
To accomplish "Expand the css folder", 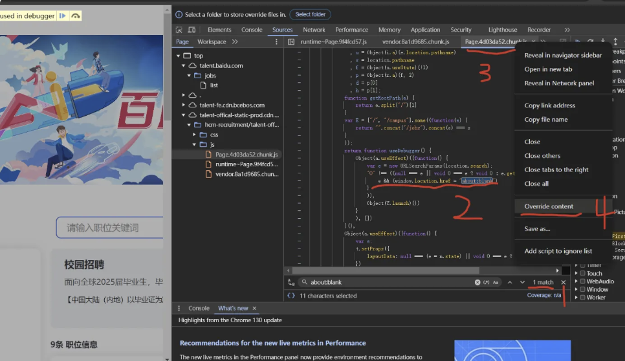I will (x=195, y=135).
